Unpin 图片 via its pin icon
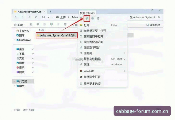The height and width of the screenshot is (120, 175). click(33, 63)
